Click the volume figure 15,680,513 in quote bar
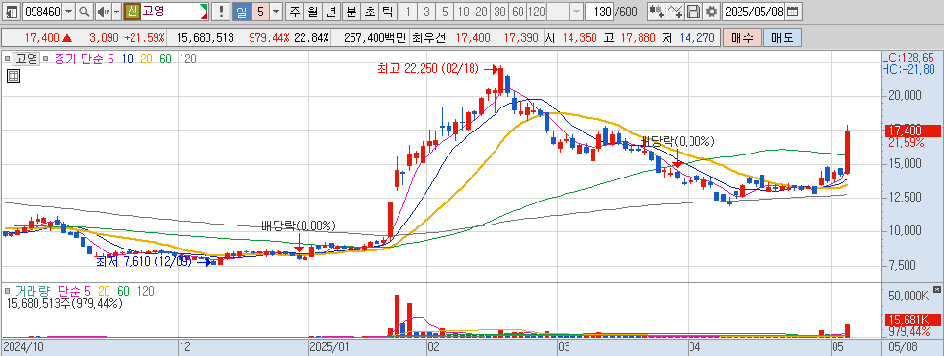This screenshot has height=356, width=944. (205, 37)
